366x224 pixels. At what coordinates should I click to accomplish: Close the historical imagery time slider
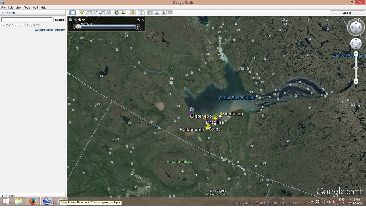pos(143,20)
